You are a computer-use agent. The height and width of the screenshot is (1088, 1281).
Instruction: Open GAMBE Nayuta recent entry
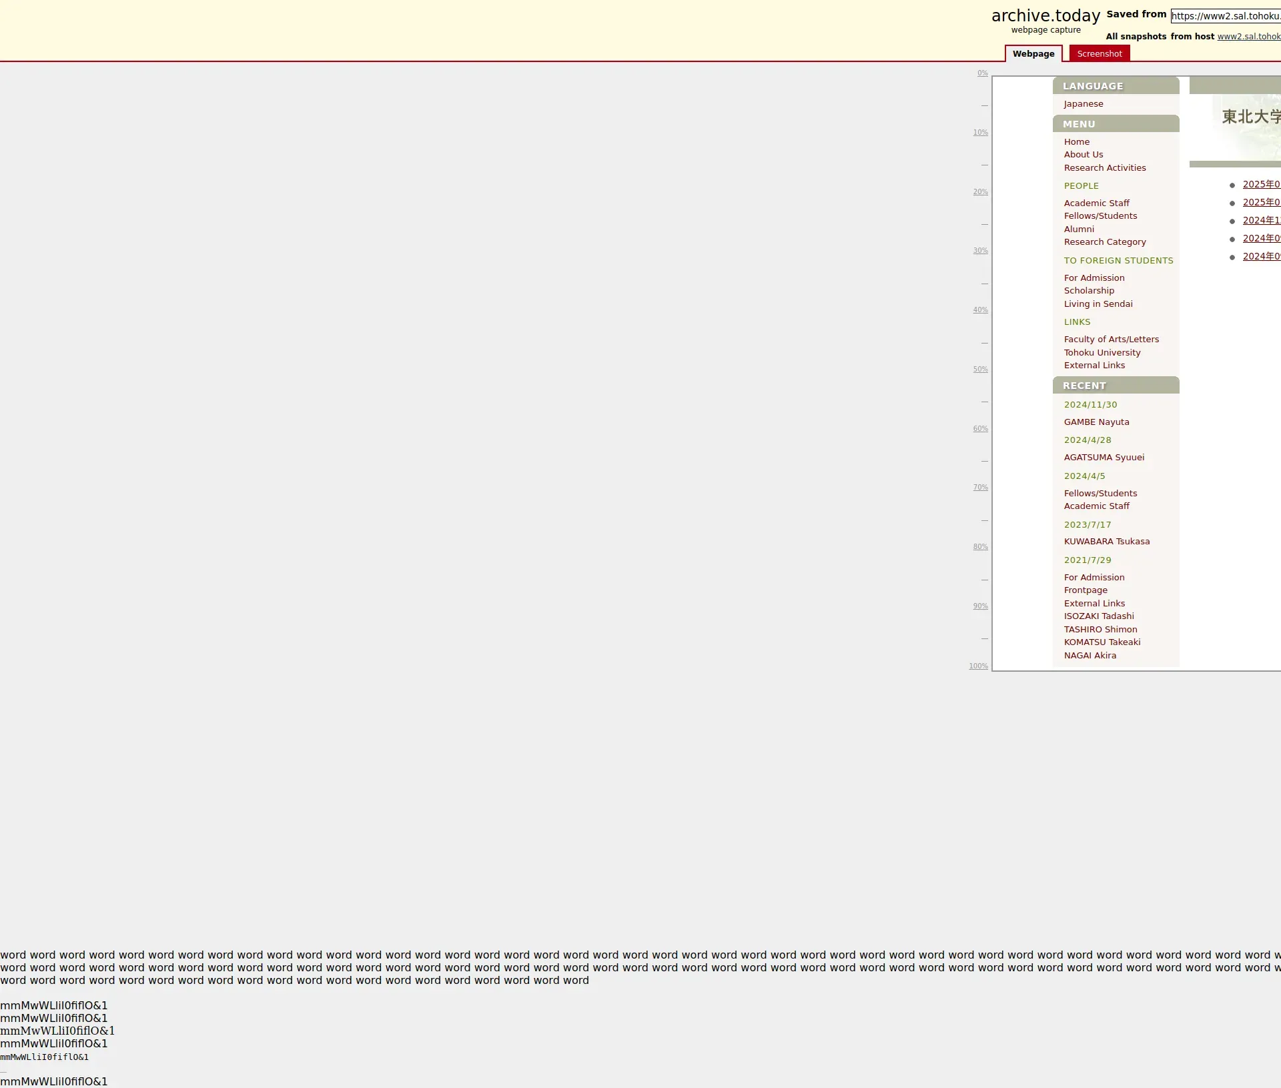pos(1096,422)
